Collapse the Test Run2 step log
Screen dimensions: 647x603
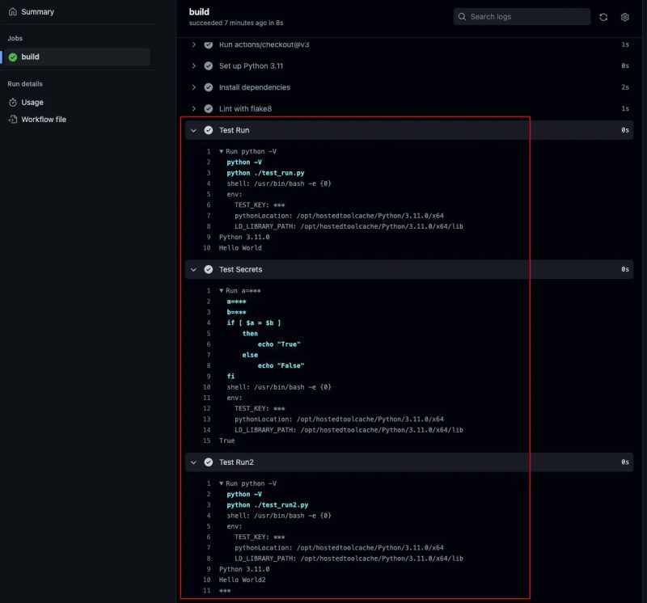click(x=194, y=461)
